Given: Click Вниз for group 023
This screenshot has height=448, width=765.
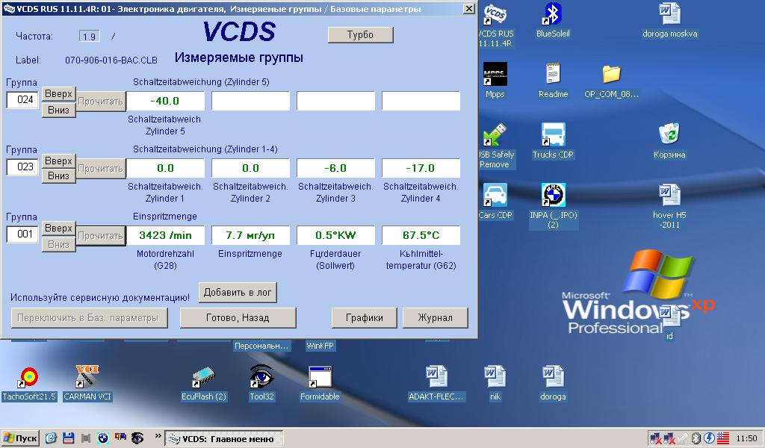Looking at the screenshot, I should pos(58,175).
